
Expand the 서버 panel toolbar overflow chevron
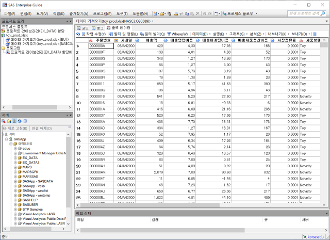[x=70, y=127]
